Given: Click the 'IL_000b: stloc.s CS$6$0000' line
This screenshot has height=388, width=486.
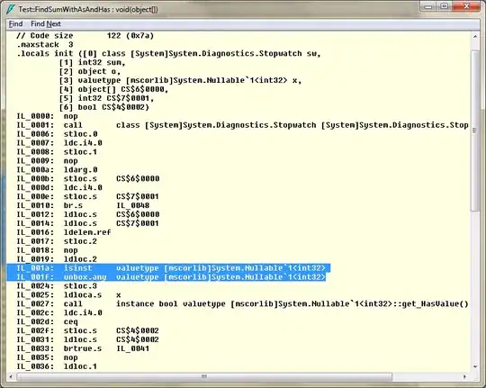Looking at the screenshot, I should click(88, 178).
